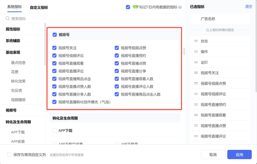
Task: Click the help question mark icon
Action: point(180,7)
